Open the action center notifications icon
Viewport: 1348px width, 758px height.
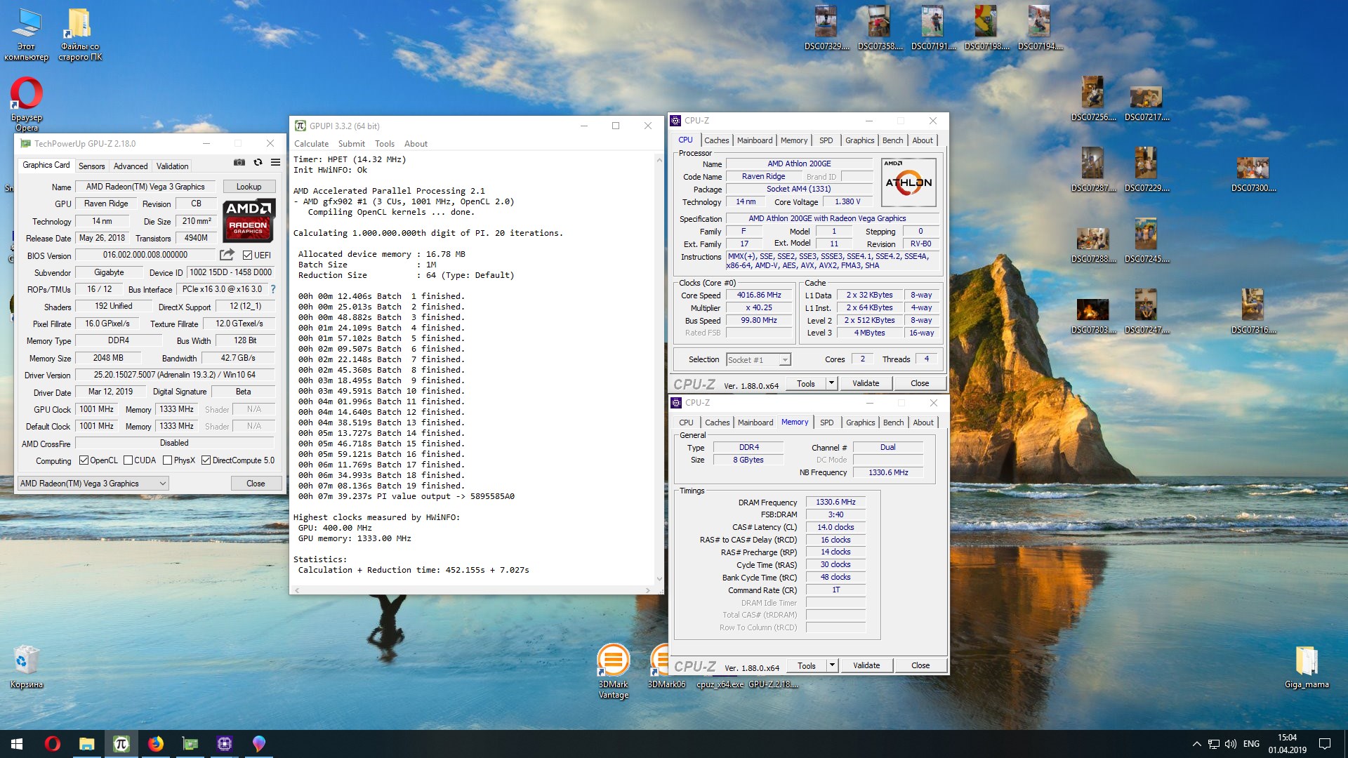(x=1325, y=743)
